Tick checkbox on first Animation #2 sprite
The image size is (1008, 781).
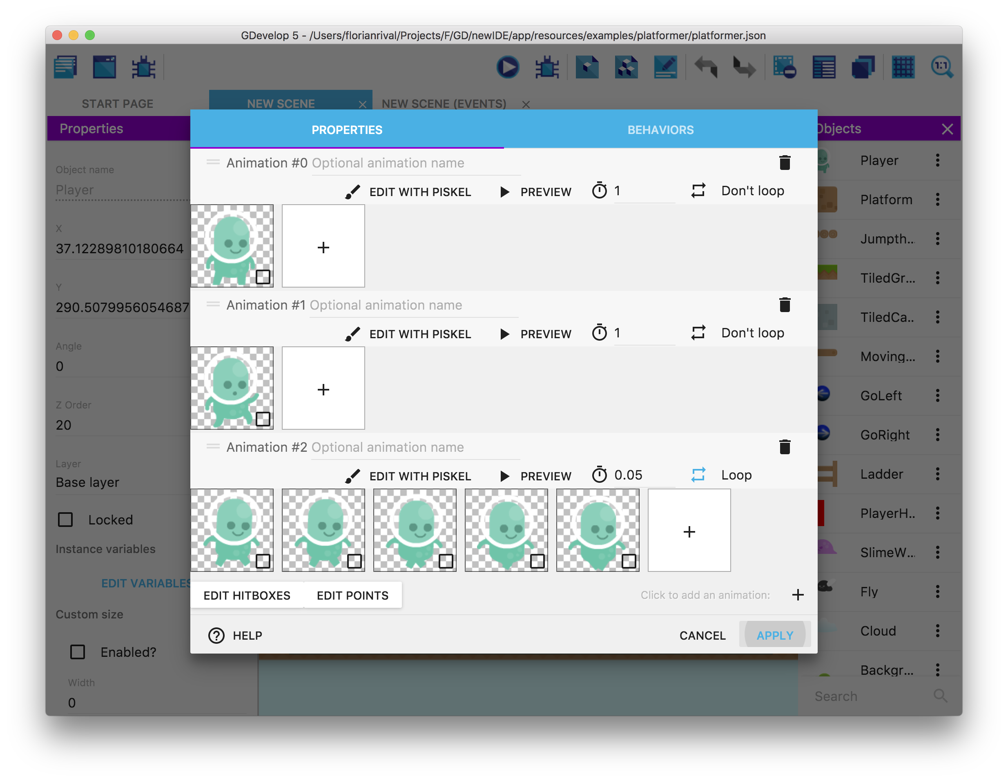pyautogui.click(x=263, y=561)
